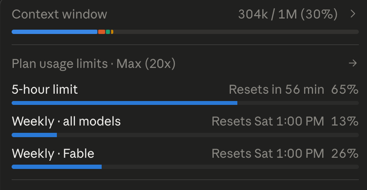Select blue segment of context window bar
Viewport: 367px width, 190px height.
point(55,32)
